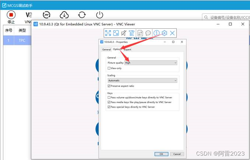The image size is (250, 160).
Task: Click the scale-to-fit icon in VNC toolbar
Action: tap(116, 33)
